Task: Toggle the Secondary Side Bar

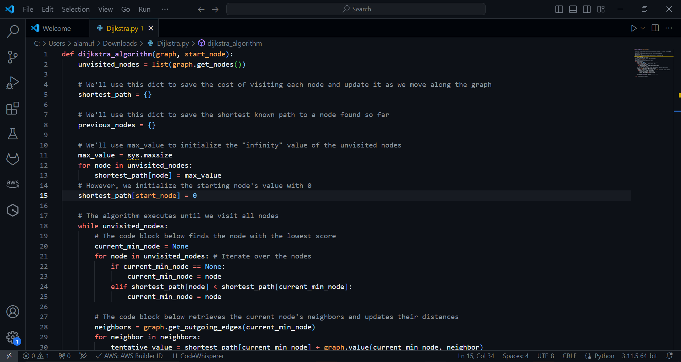Action: click(587, 9)
